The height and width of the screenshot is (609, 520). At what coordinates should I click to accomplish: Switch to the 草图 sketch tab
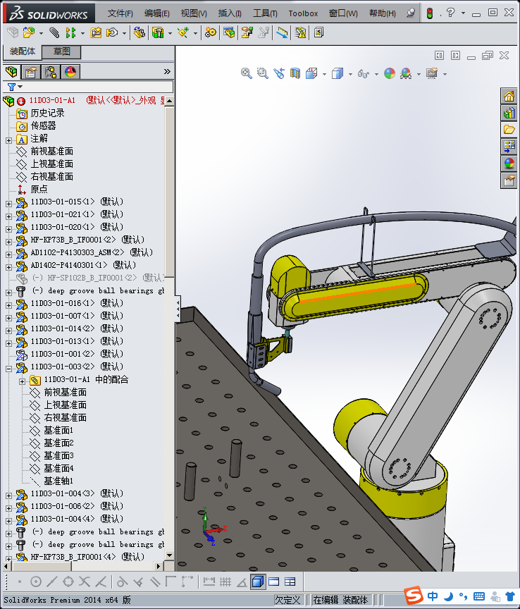pyautogui.click(x=61, y=51)
